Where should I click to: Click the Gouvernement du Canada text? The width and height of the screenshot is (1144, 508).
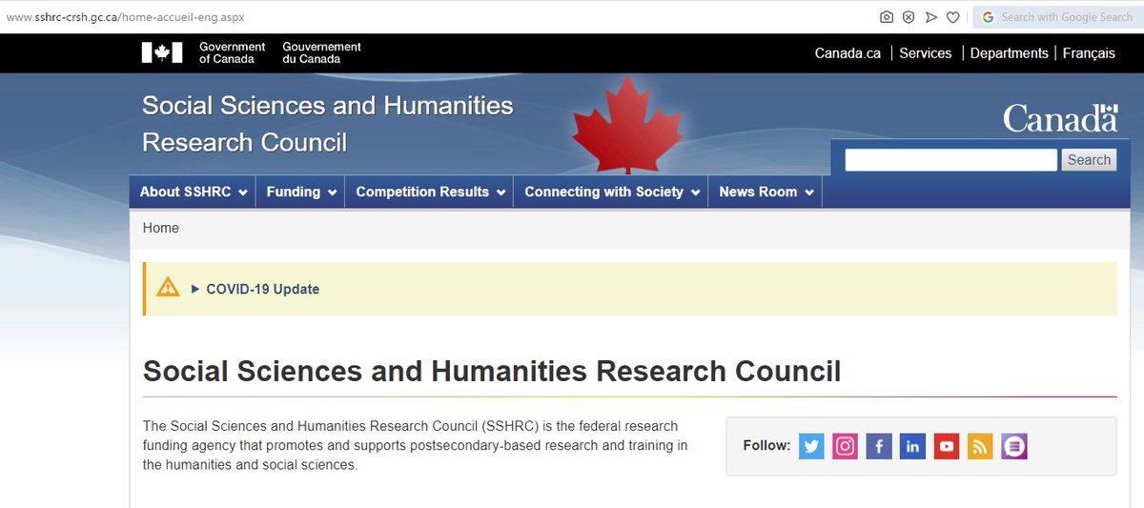(x=321, y=53)
